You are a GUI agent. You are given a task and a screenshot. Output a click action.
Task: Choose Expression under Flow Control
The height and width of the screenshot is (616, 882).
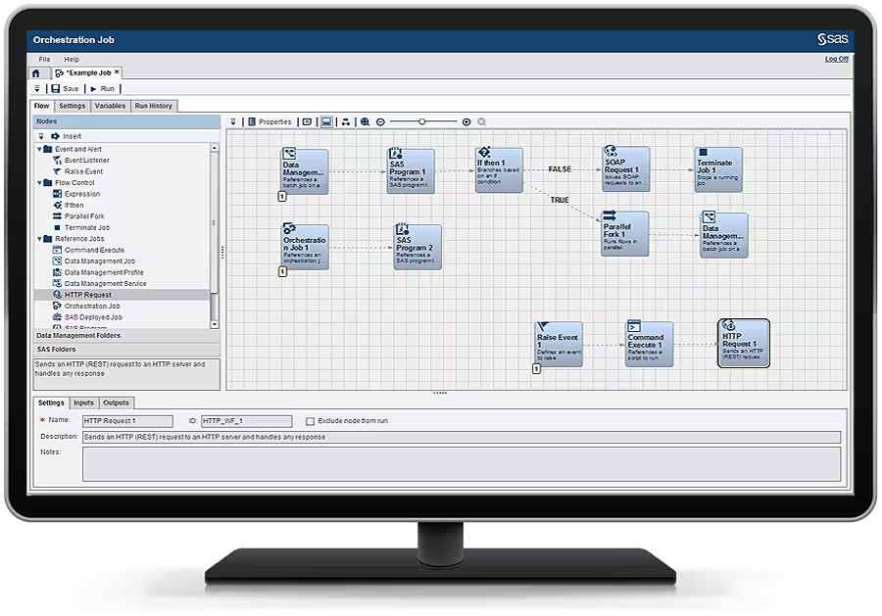tap(82, 194)
